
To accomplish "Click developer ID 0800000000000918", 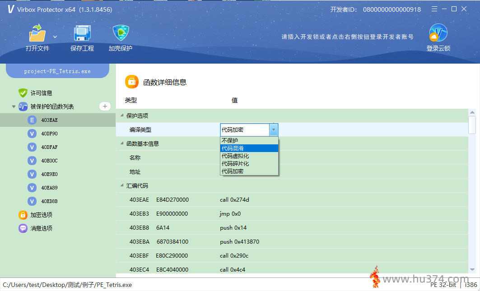I will (392, 9).
